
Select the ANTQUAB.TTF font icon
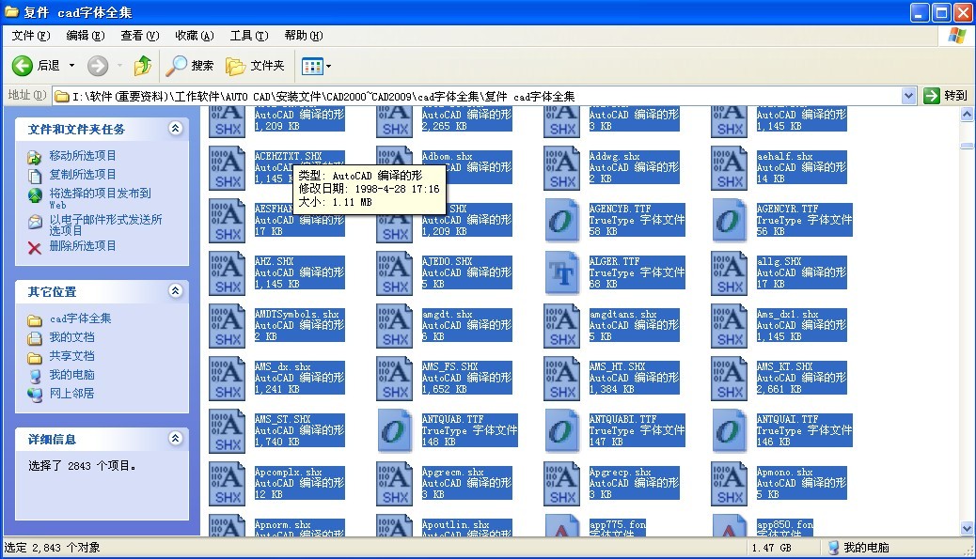point(395,430)
